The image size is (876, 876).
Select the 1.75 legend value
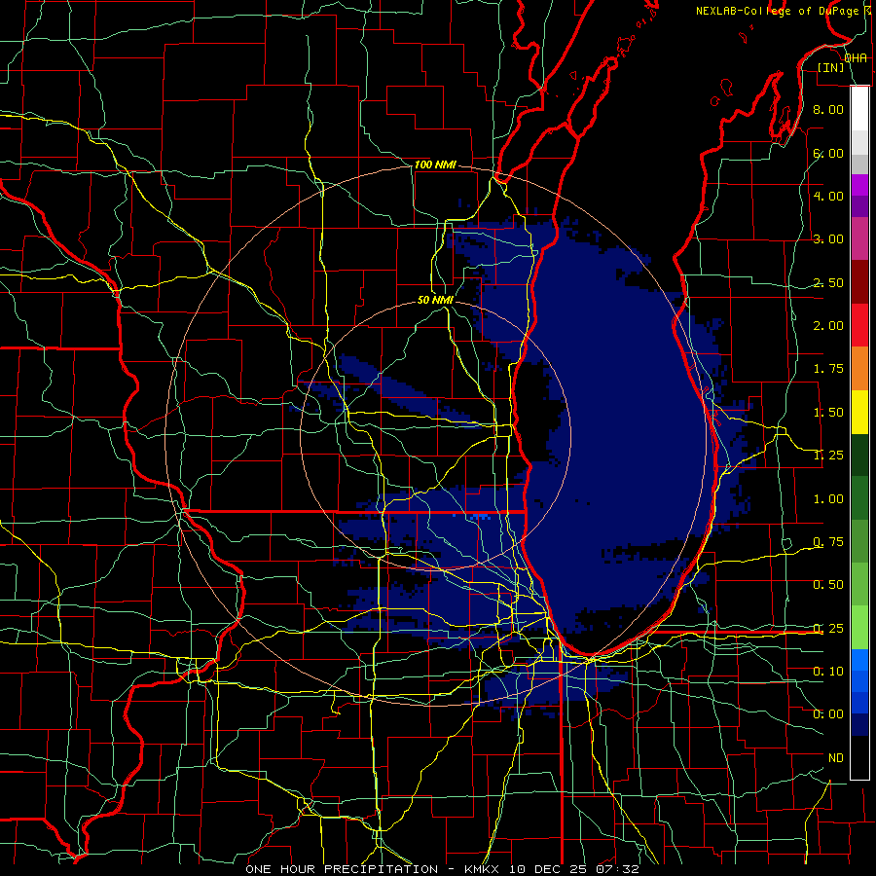click(x=828, y=369)
